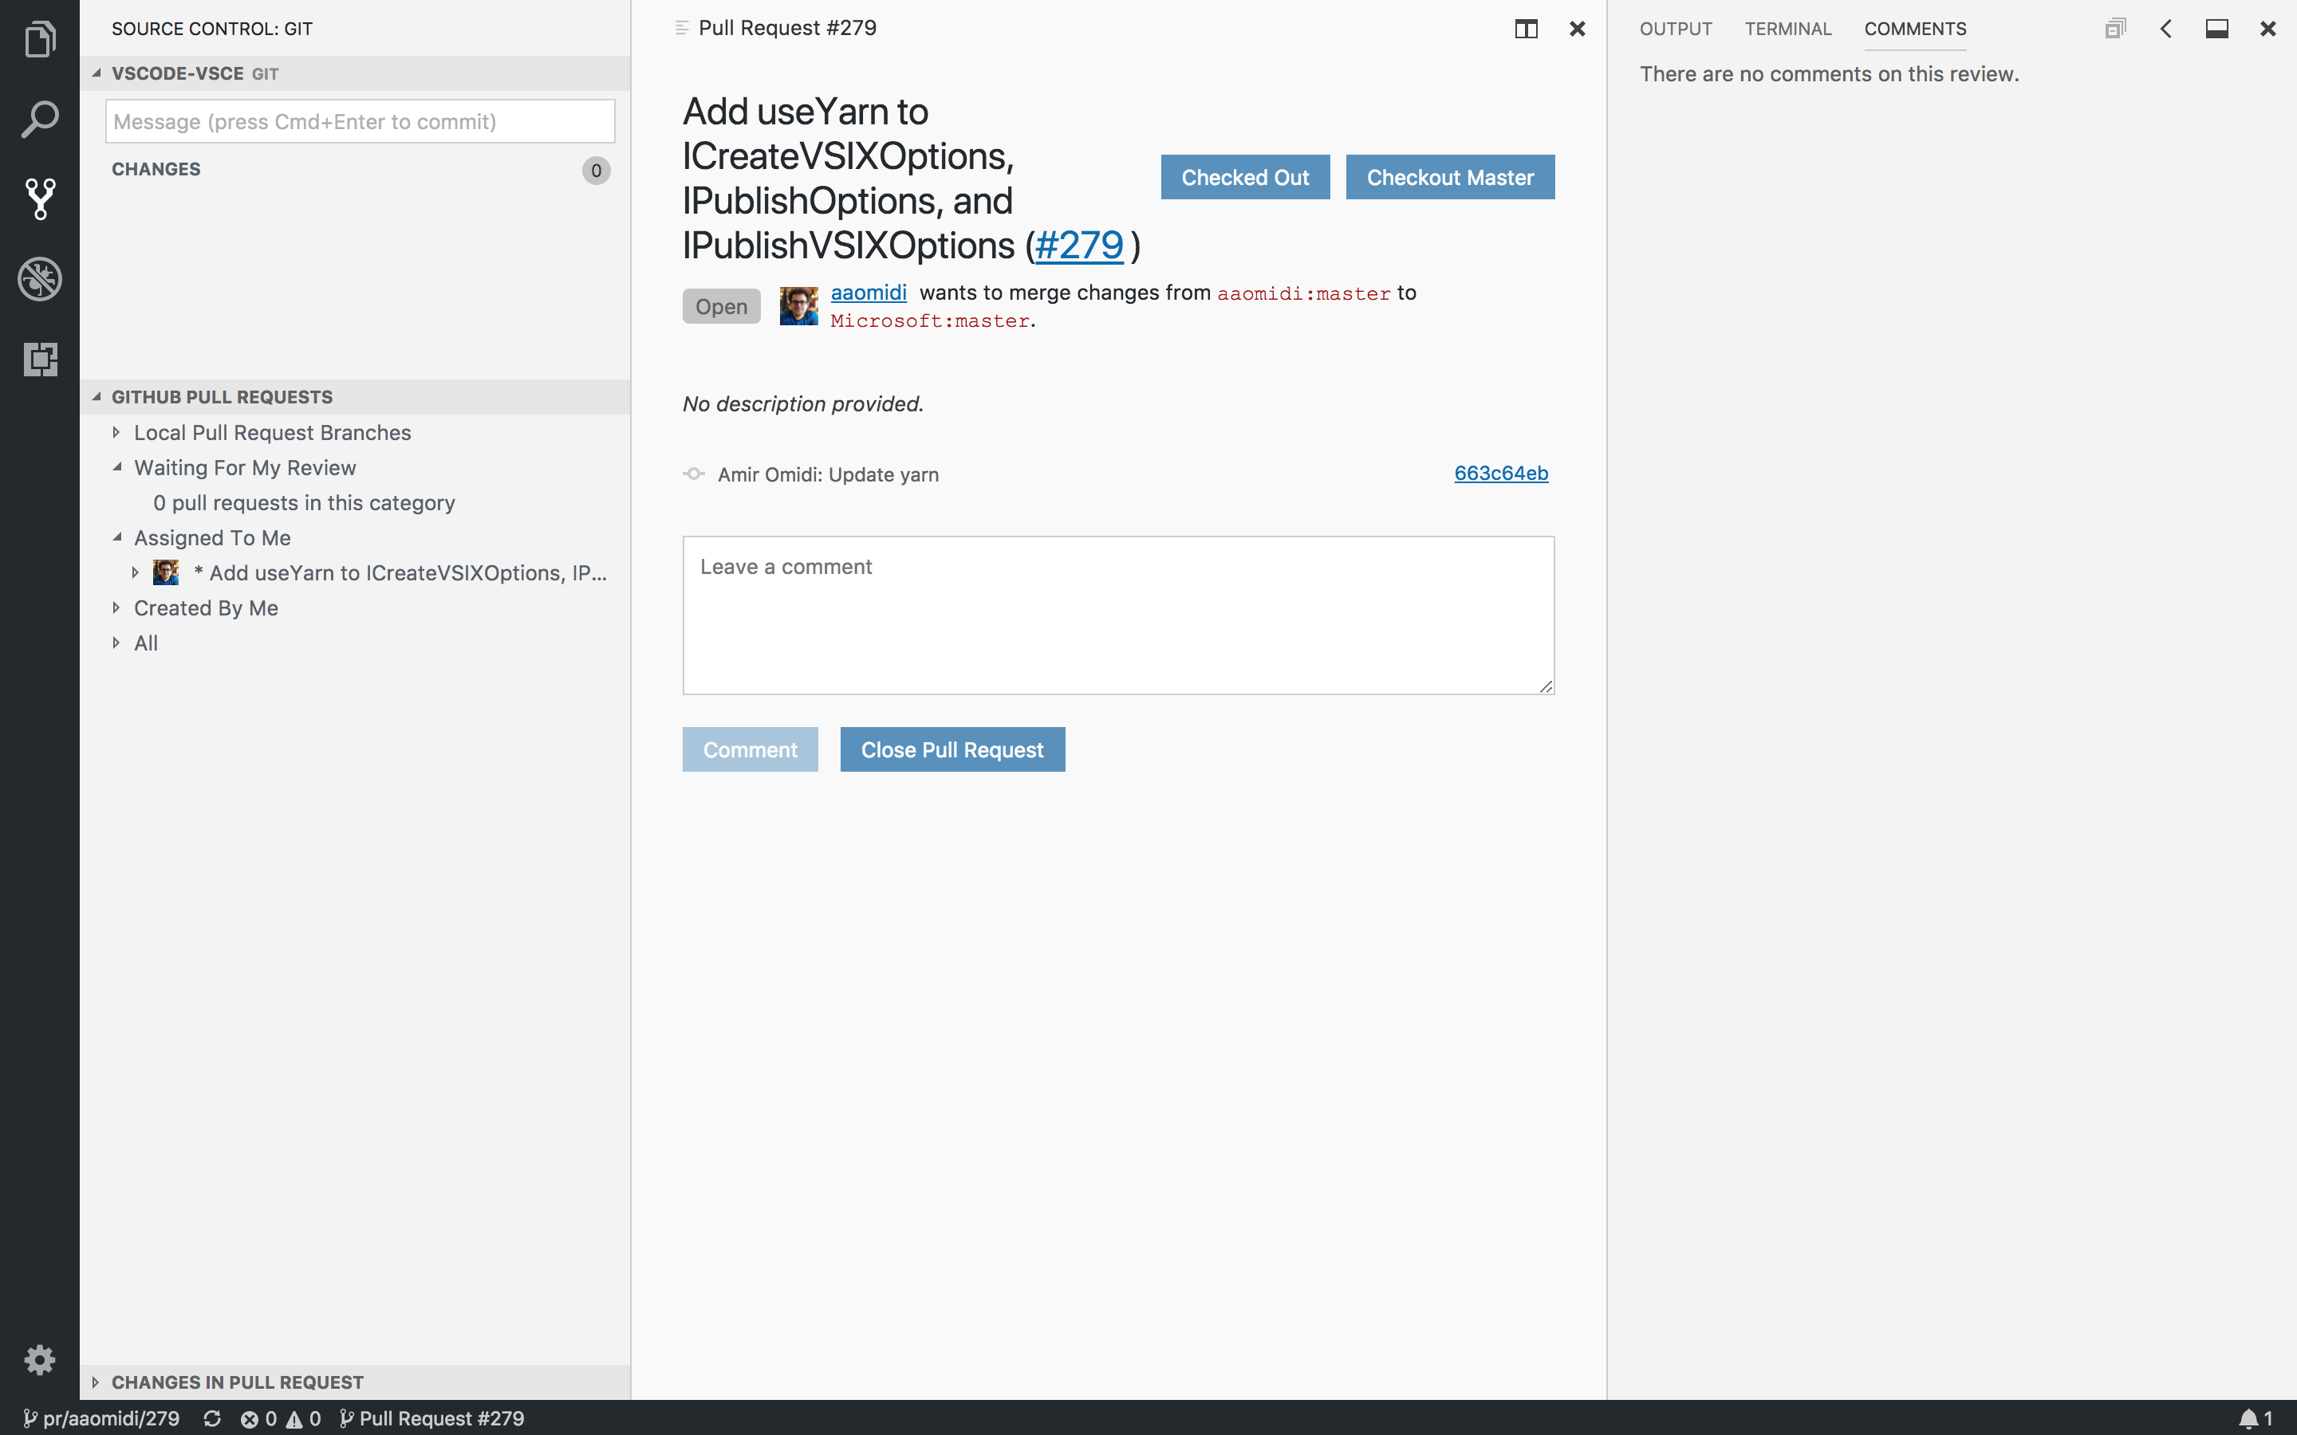This screenshot has width=2297, height=1435.
Task: Click inside the Leave a comment field
Action: pyautogui.click(x=1117, y=615)
